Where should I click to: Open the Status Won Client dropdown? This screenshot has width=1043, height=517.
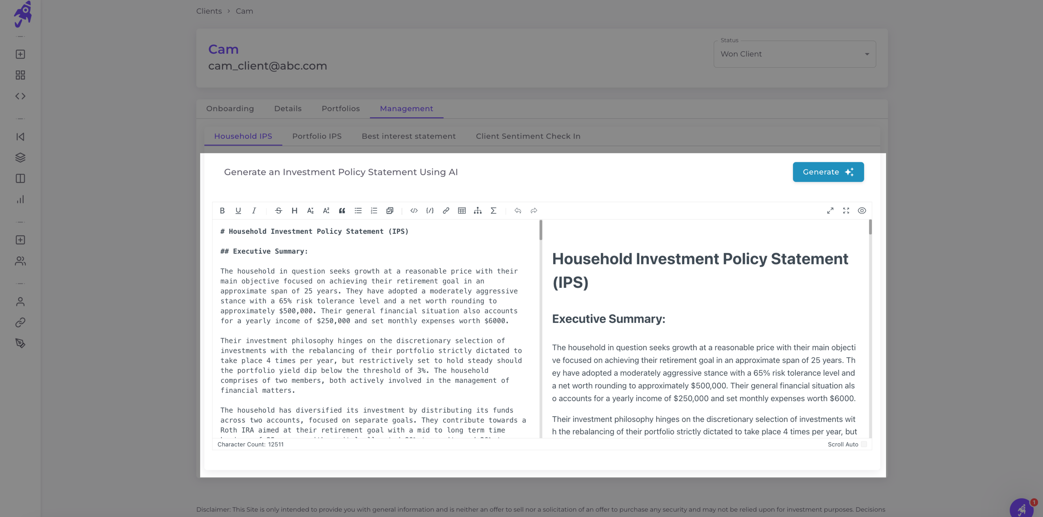click(x=794, y=54)
